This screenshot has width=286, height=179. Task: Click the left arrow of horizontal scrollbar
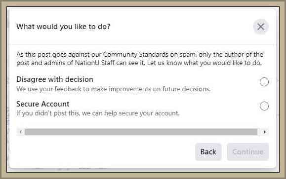point(21,132)
